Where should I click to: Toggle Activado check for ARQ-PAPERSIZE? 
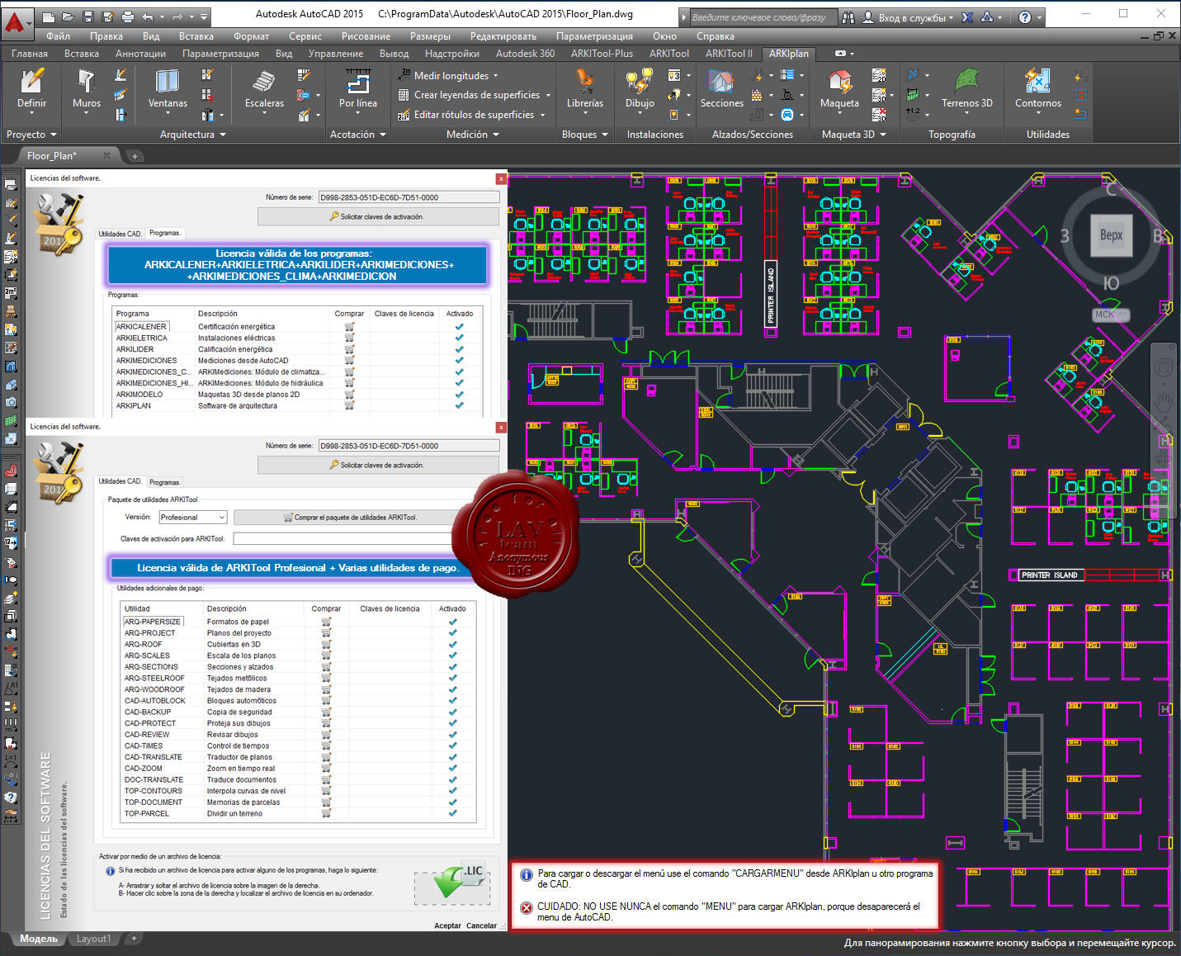[452, 622]
